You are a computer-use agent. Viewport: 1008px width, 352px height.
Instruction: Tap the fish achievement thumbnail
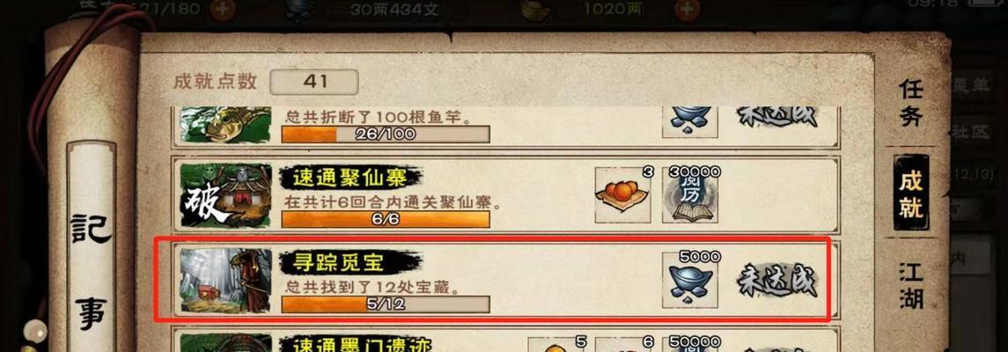tap(225, 124)
